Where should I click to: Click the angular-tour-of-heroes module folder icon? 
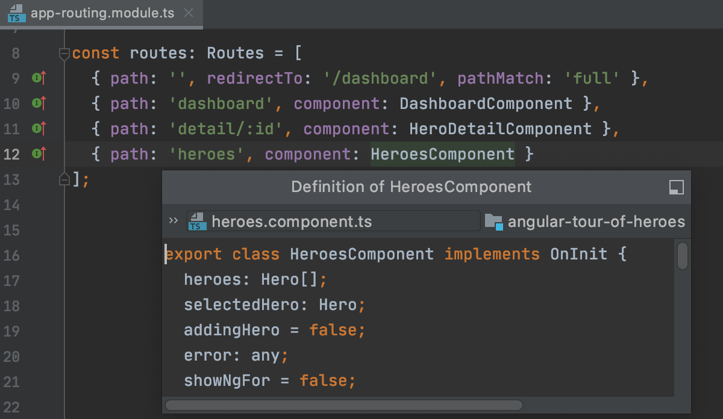click(494, 222)
